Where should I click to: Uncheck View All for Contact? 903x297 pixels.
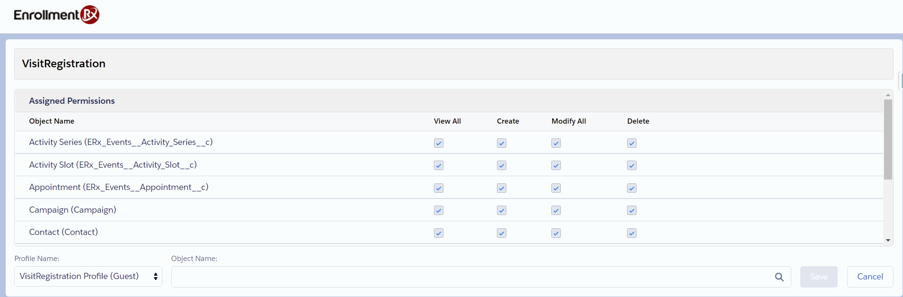pyautogui.click(x=439, y=233)
